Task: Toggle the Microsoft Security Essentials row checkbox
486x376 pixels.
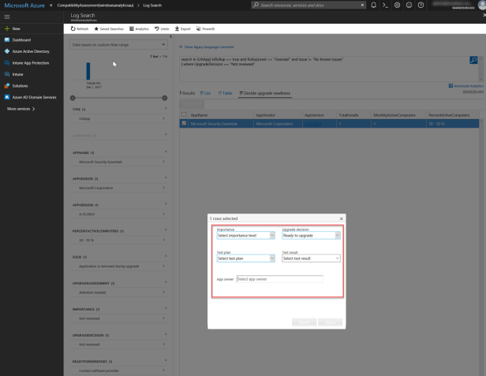Action: coord(184,123)
